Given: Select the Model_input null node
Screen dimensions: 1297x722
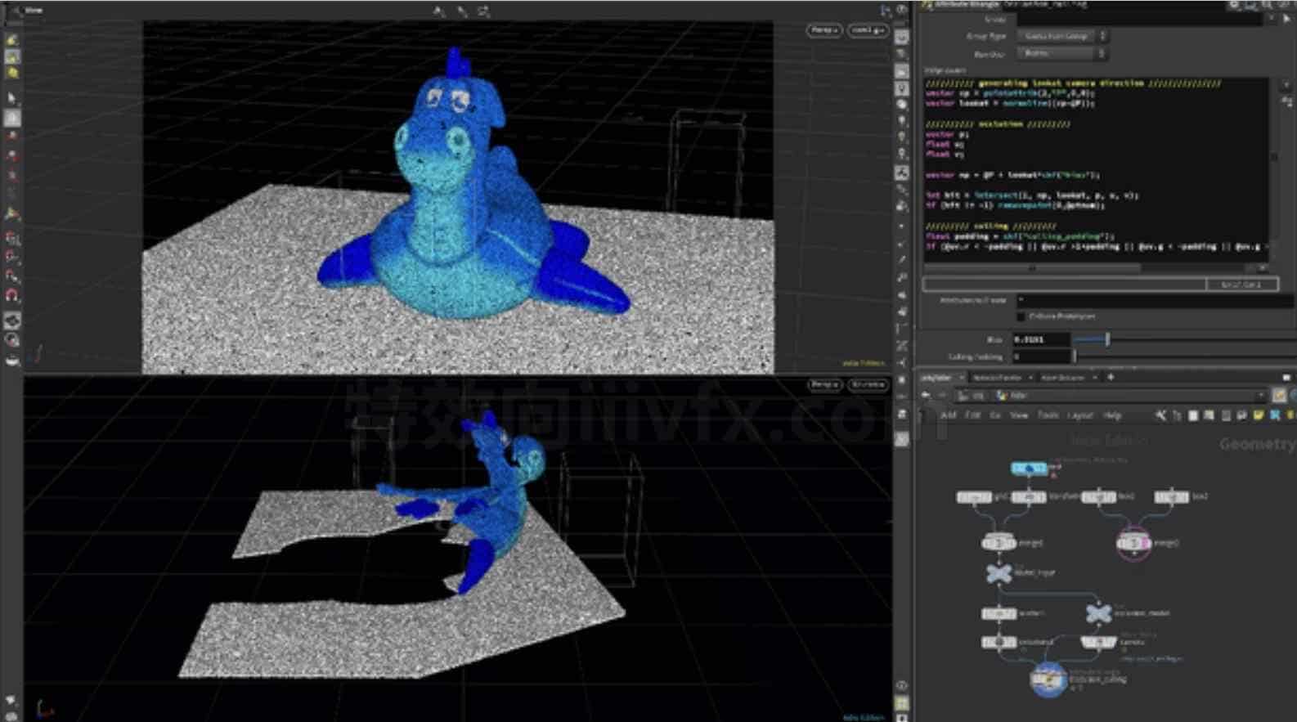Looking at the screenshot, I should (999, 573).
